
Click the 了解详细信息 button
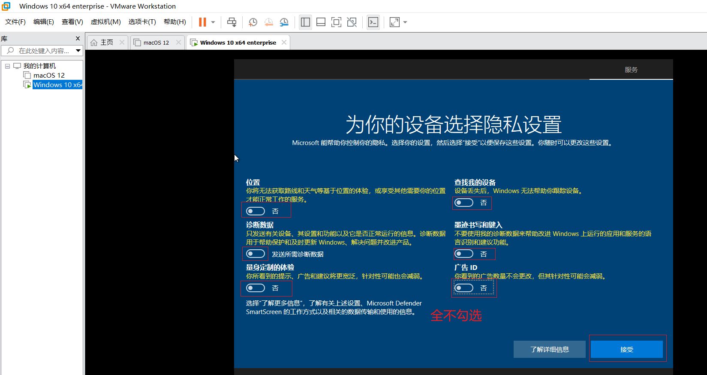pos(549,349)
